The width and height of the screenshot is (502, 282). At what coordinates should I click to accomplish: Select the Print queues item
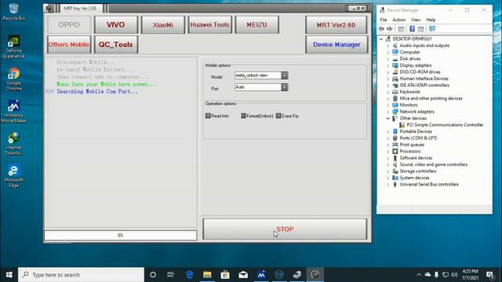pos(412,144)
